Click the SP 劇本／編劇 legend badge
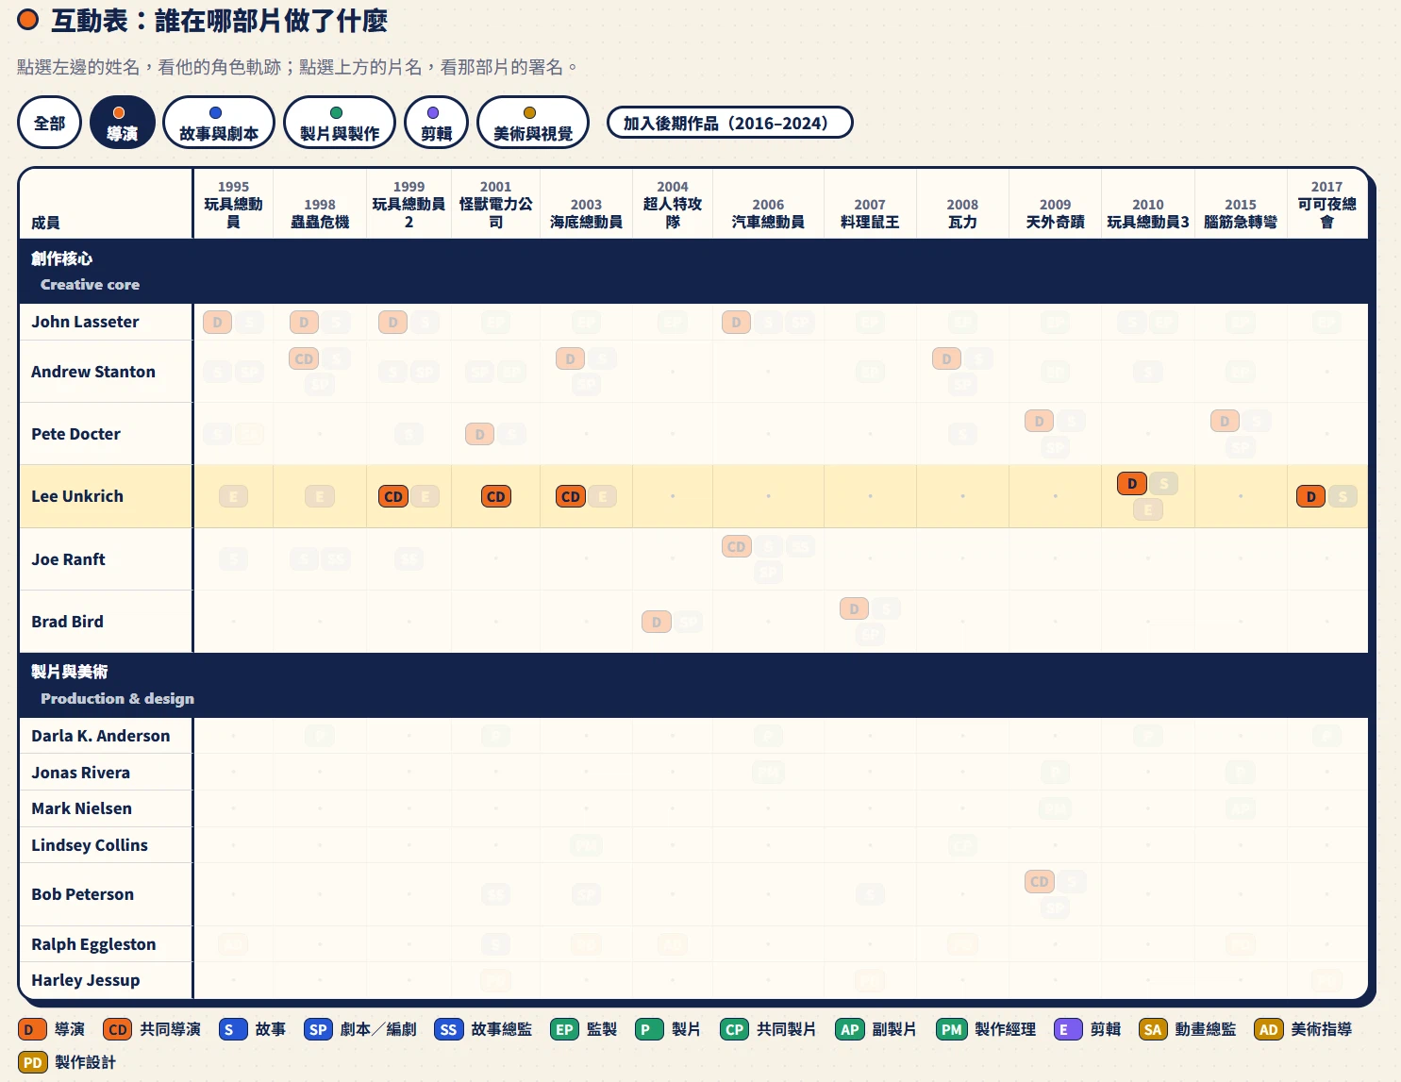The image size is (1401, 1082). coord(318,1029)
